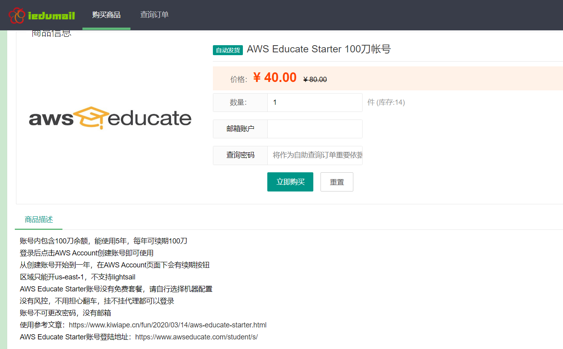Open the 查询订单 navigation tab
This screenshot has width=563, height=349.
coord(154,15)
